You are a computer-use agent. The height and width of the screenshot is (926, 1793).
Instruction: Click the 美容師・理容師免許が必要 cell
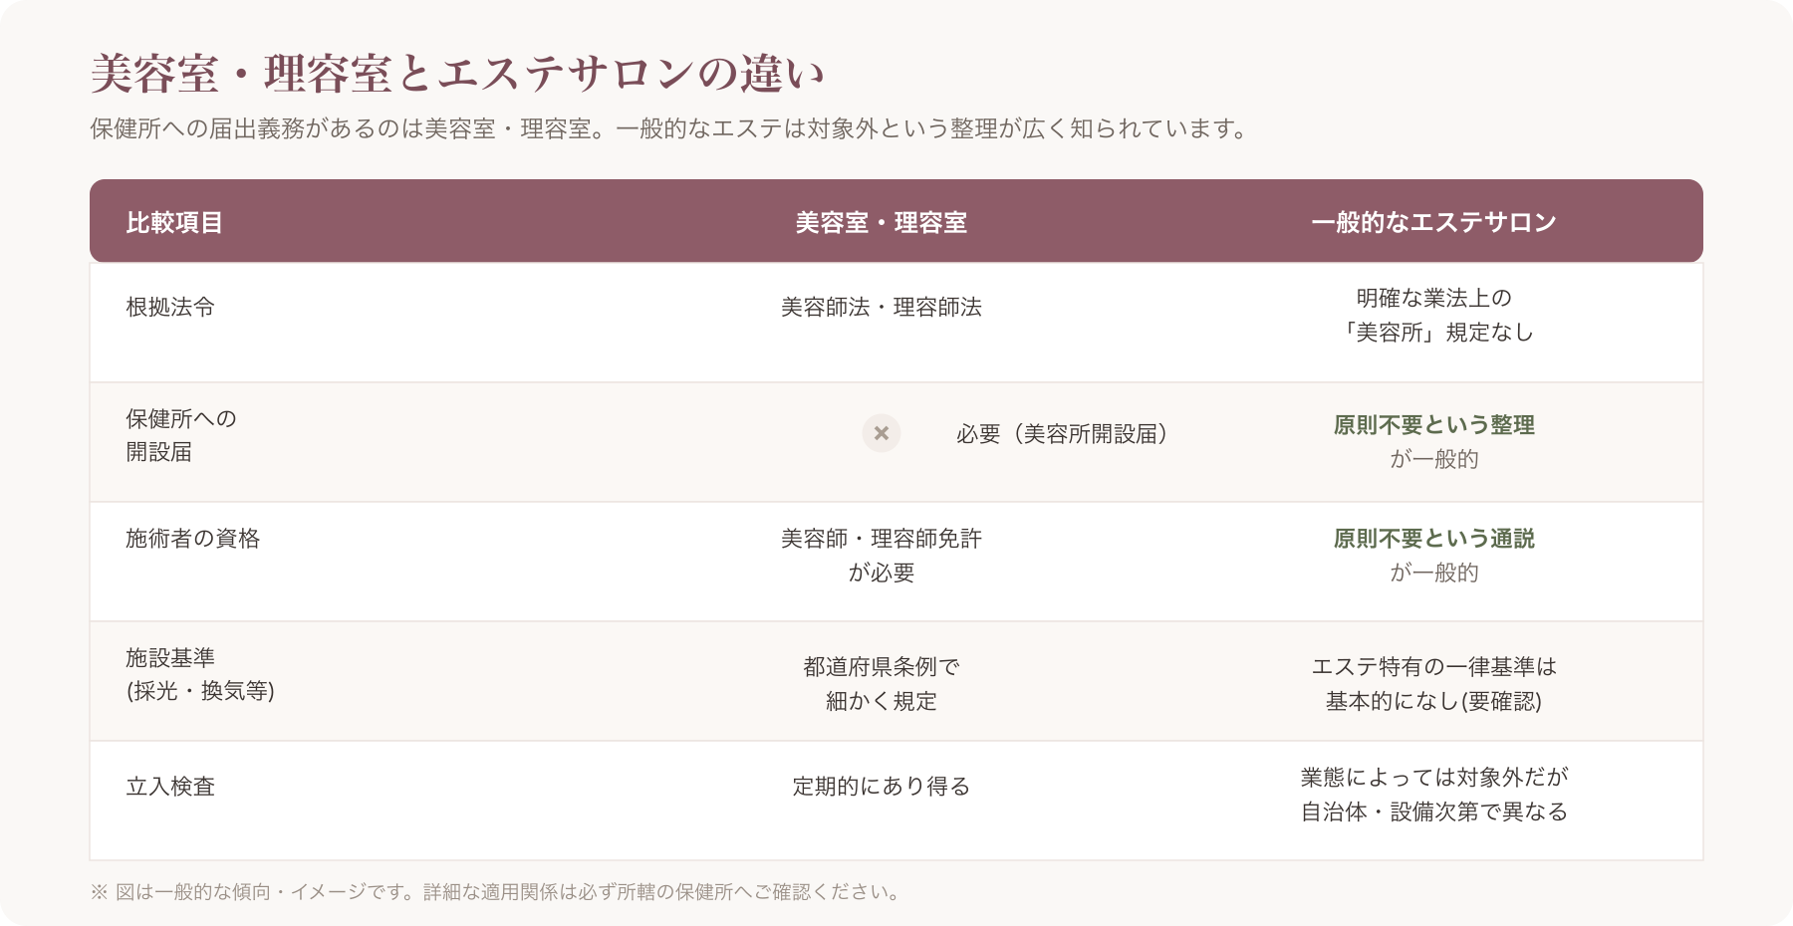click(882, 556)
